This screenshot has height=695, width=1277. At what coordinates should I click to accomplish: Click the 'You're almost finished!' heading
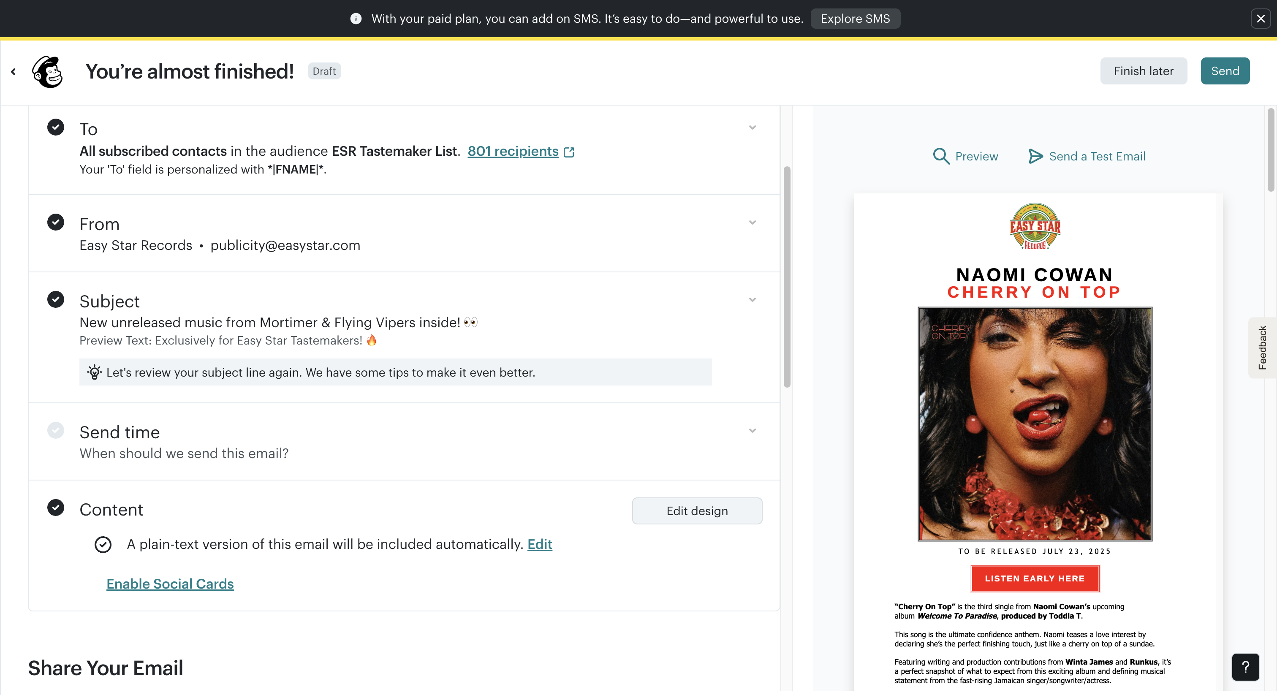pos(190,71)
